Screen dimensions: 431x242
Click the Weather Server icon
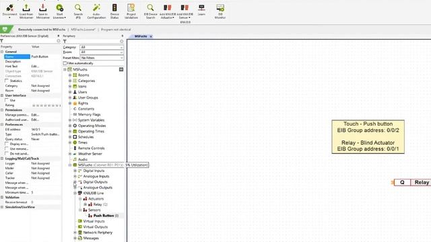click(x=75, y=154)
